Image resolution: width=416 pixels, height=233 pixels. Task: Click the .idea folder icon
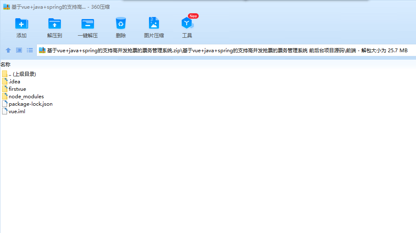(5, 81)
